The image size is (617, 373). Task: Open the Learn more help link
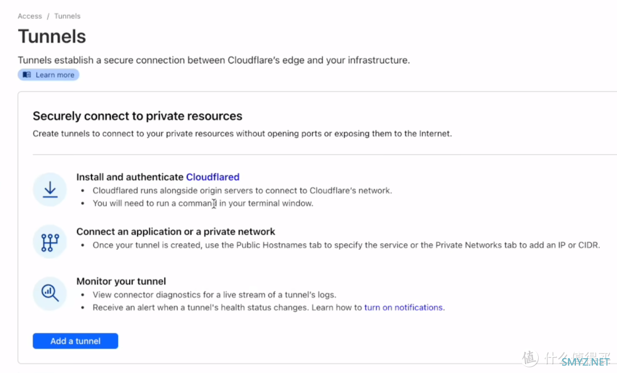click(49, 75)
